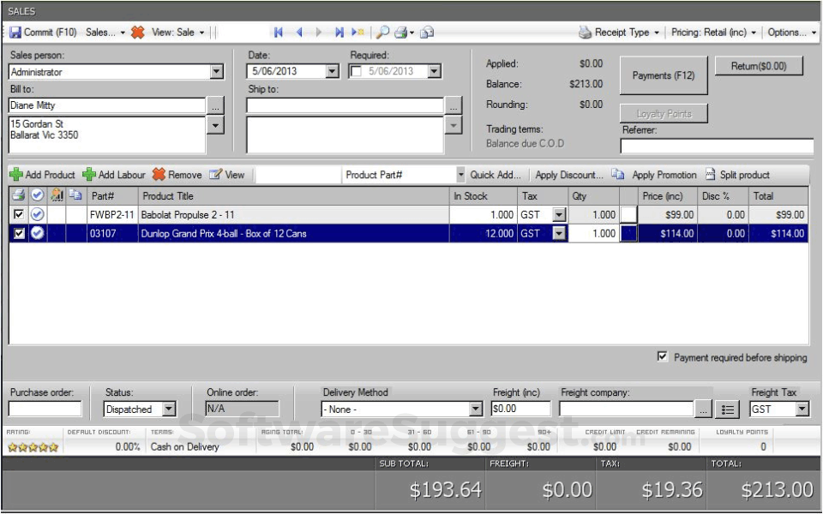The image size is (823, 514).
Task: Click the Freight (inc) amount field
Action: coord(520,409)
